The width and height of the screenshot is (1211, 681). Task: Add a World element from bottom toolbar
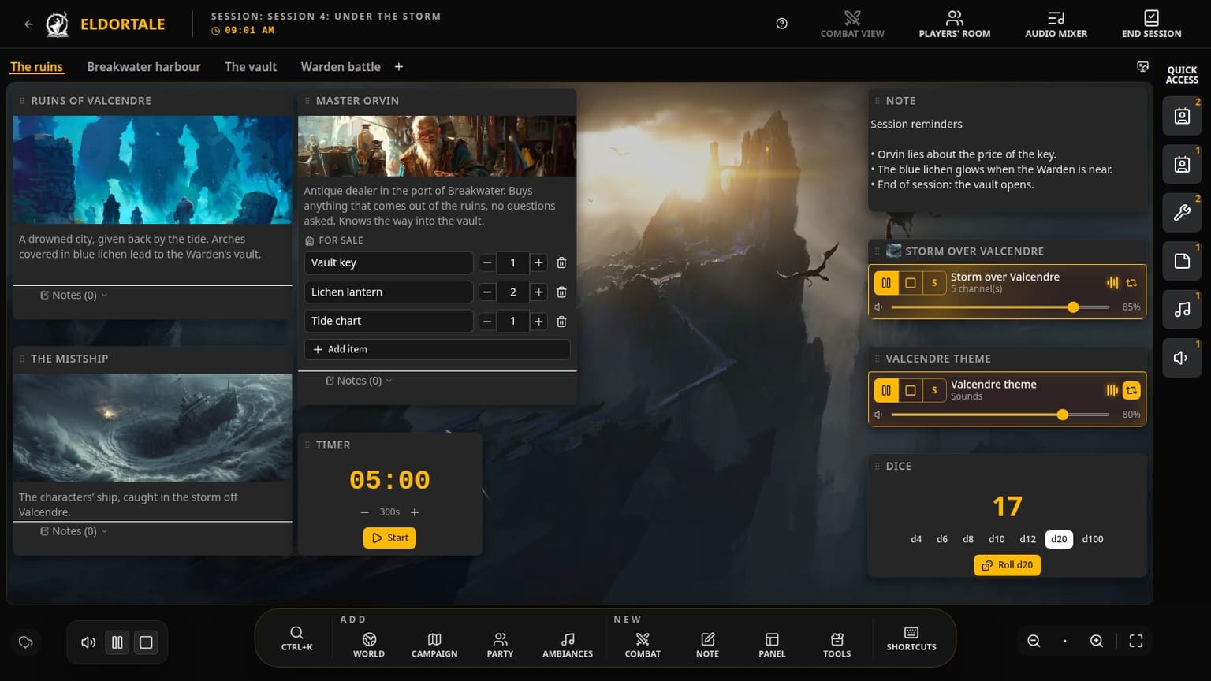tap(369, 644)
